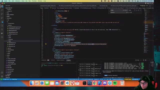Open Brave browser from the Dock

coord(72,83)
